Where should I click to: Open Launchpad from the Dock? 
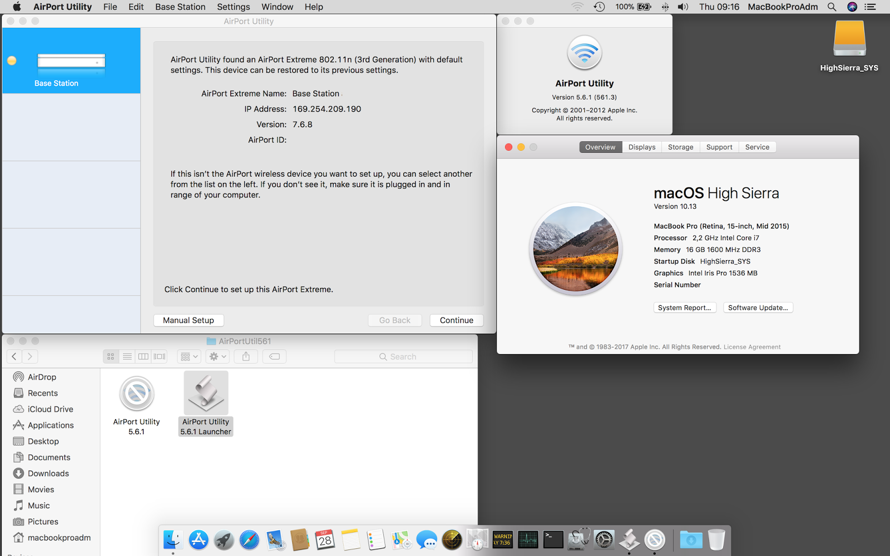pos(224,539)
